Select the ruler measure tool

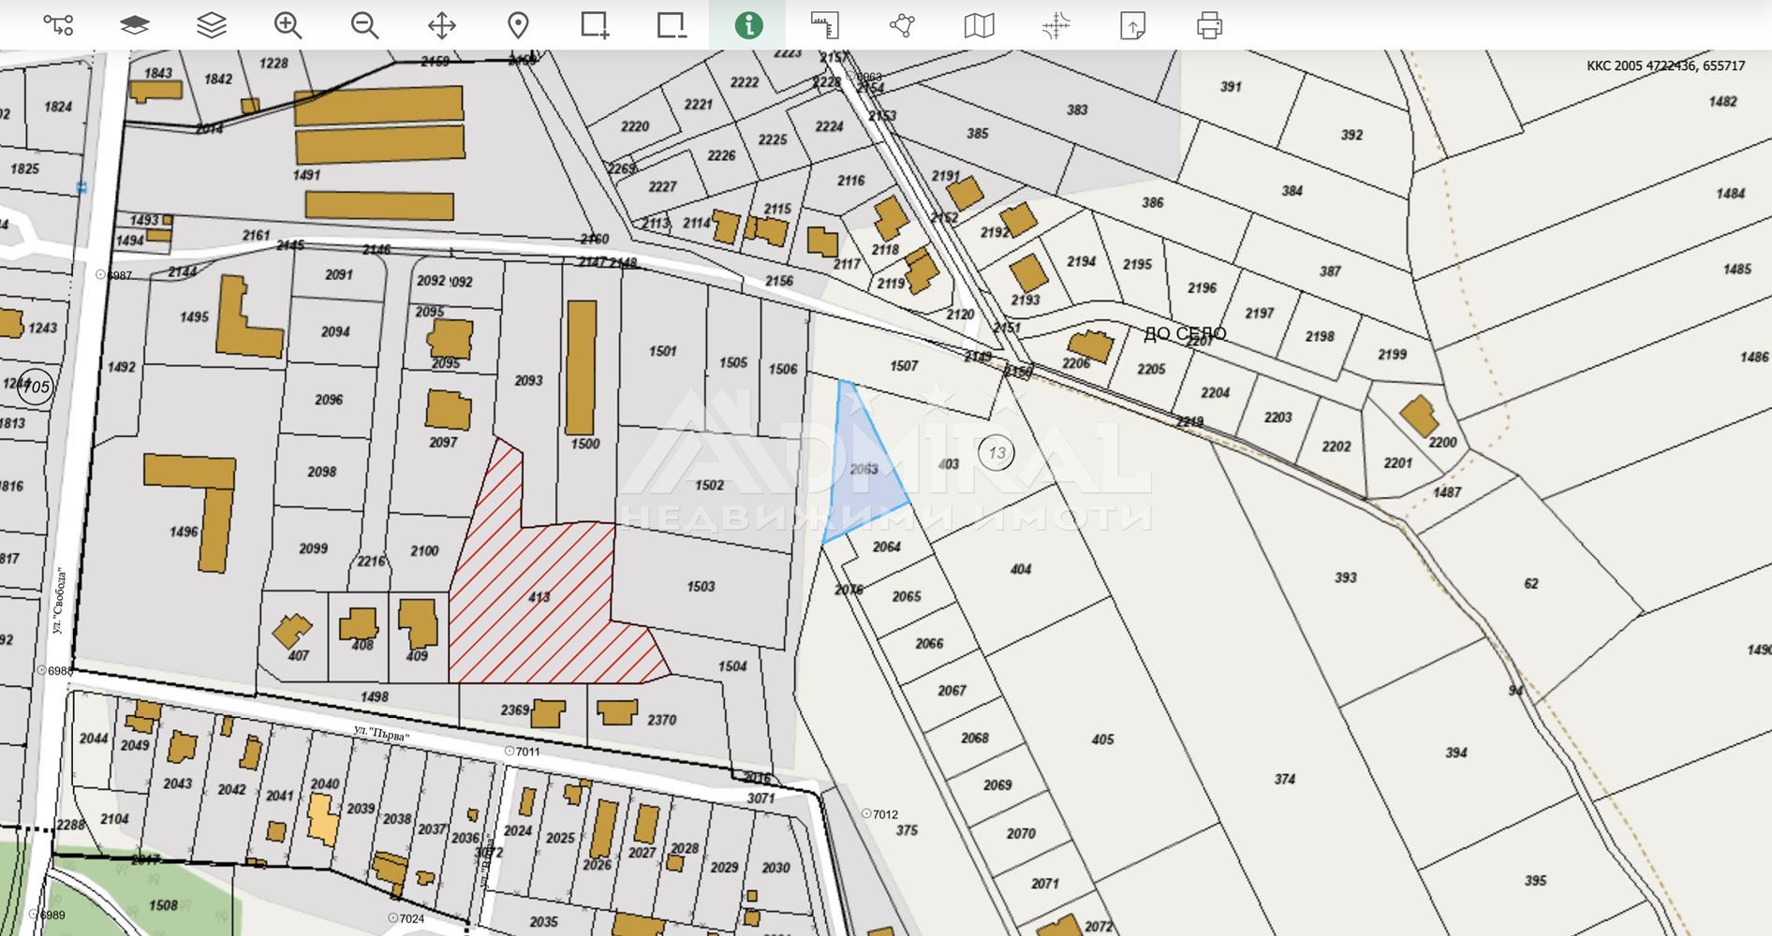point(825,25)
